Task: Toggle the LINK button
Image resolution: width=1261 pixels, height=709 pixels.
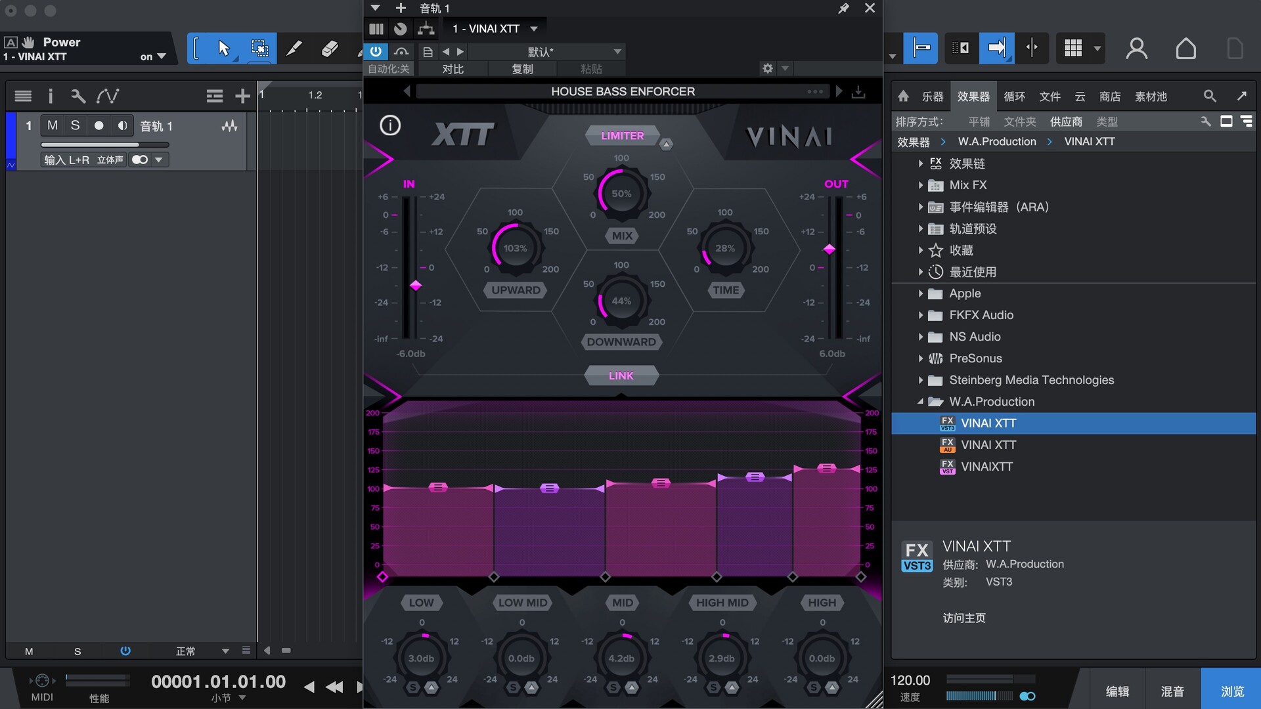Action: [x=621, y=376]
